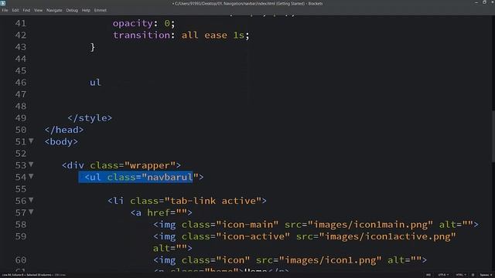Click 'all ease 1s' value on line 42
This screenshot has height=278, width=495.
click(213, 35)
